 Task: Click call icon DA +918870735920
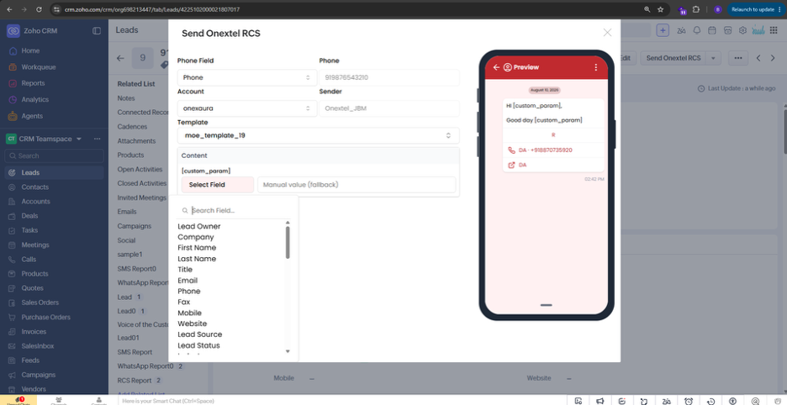tap(511, 150)
